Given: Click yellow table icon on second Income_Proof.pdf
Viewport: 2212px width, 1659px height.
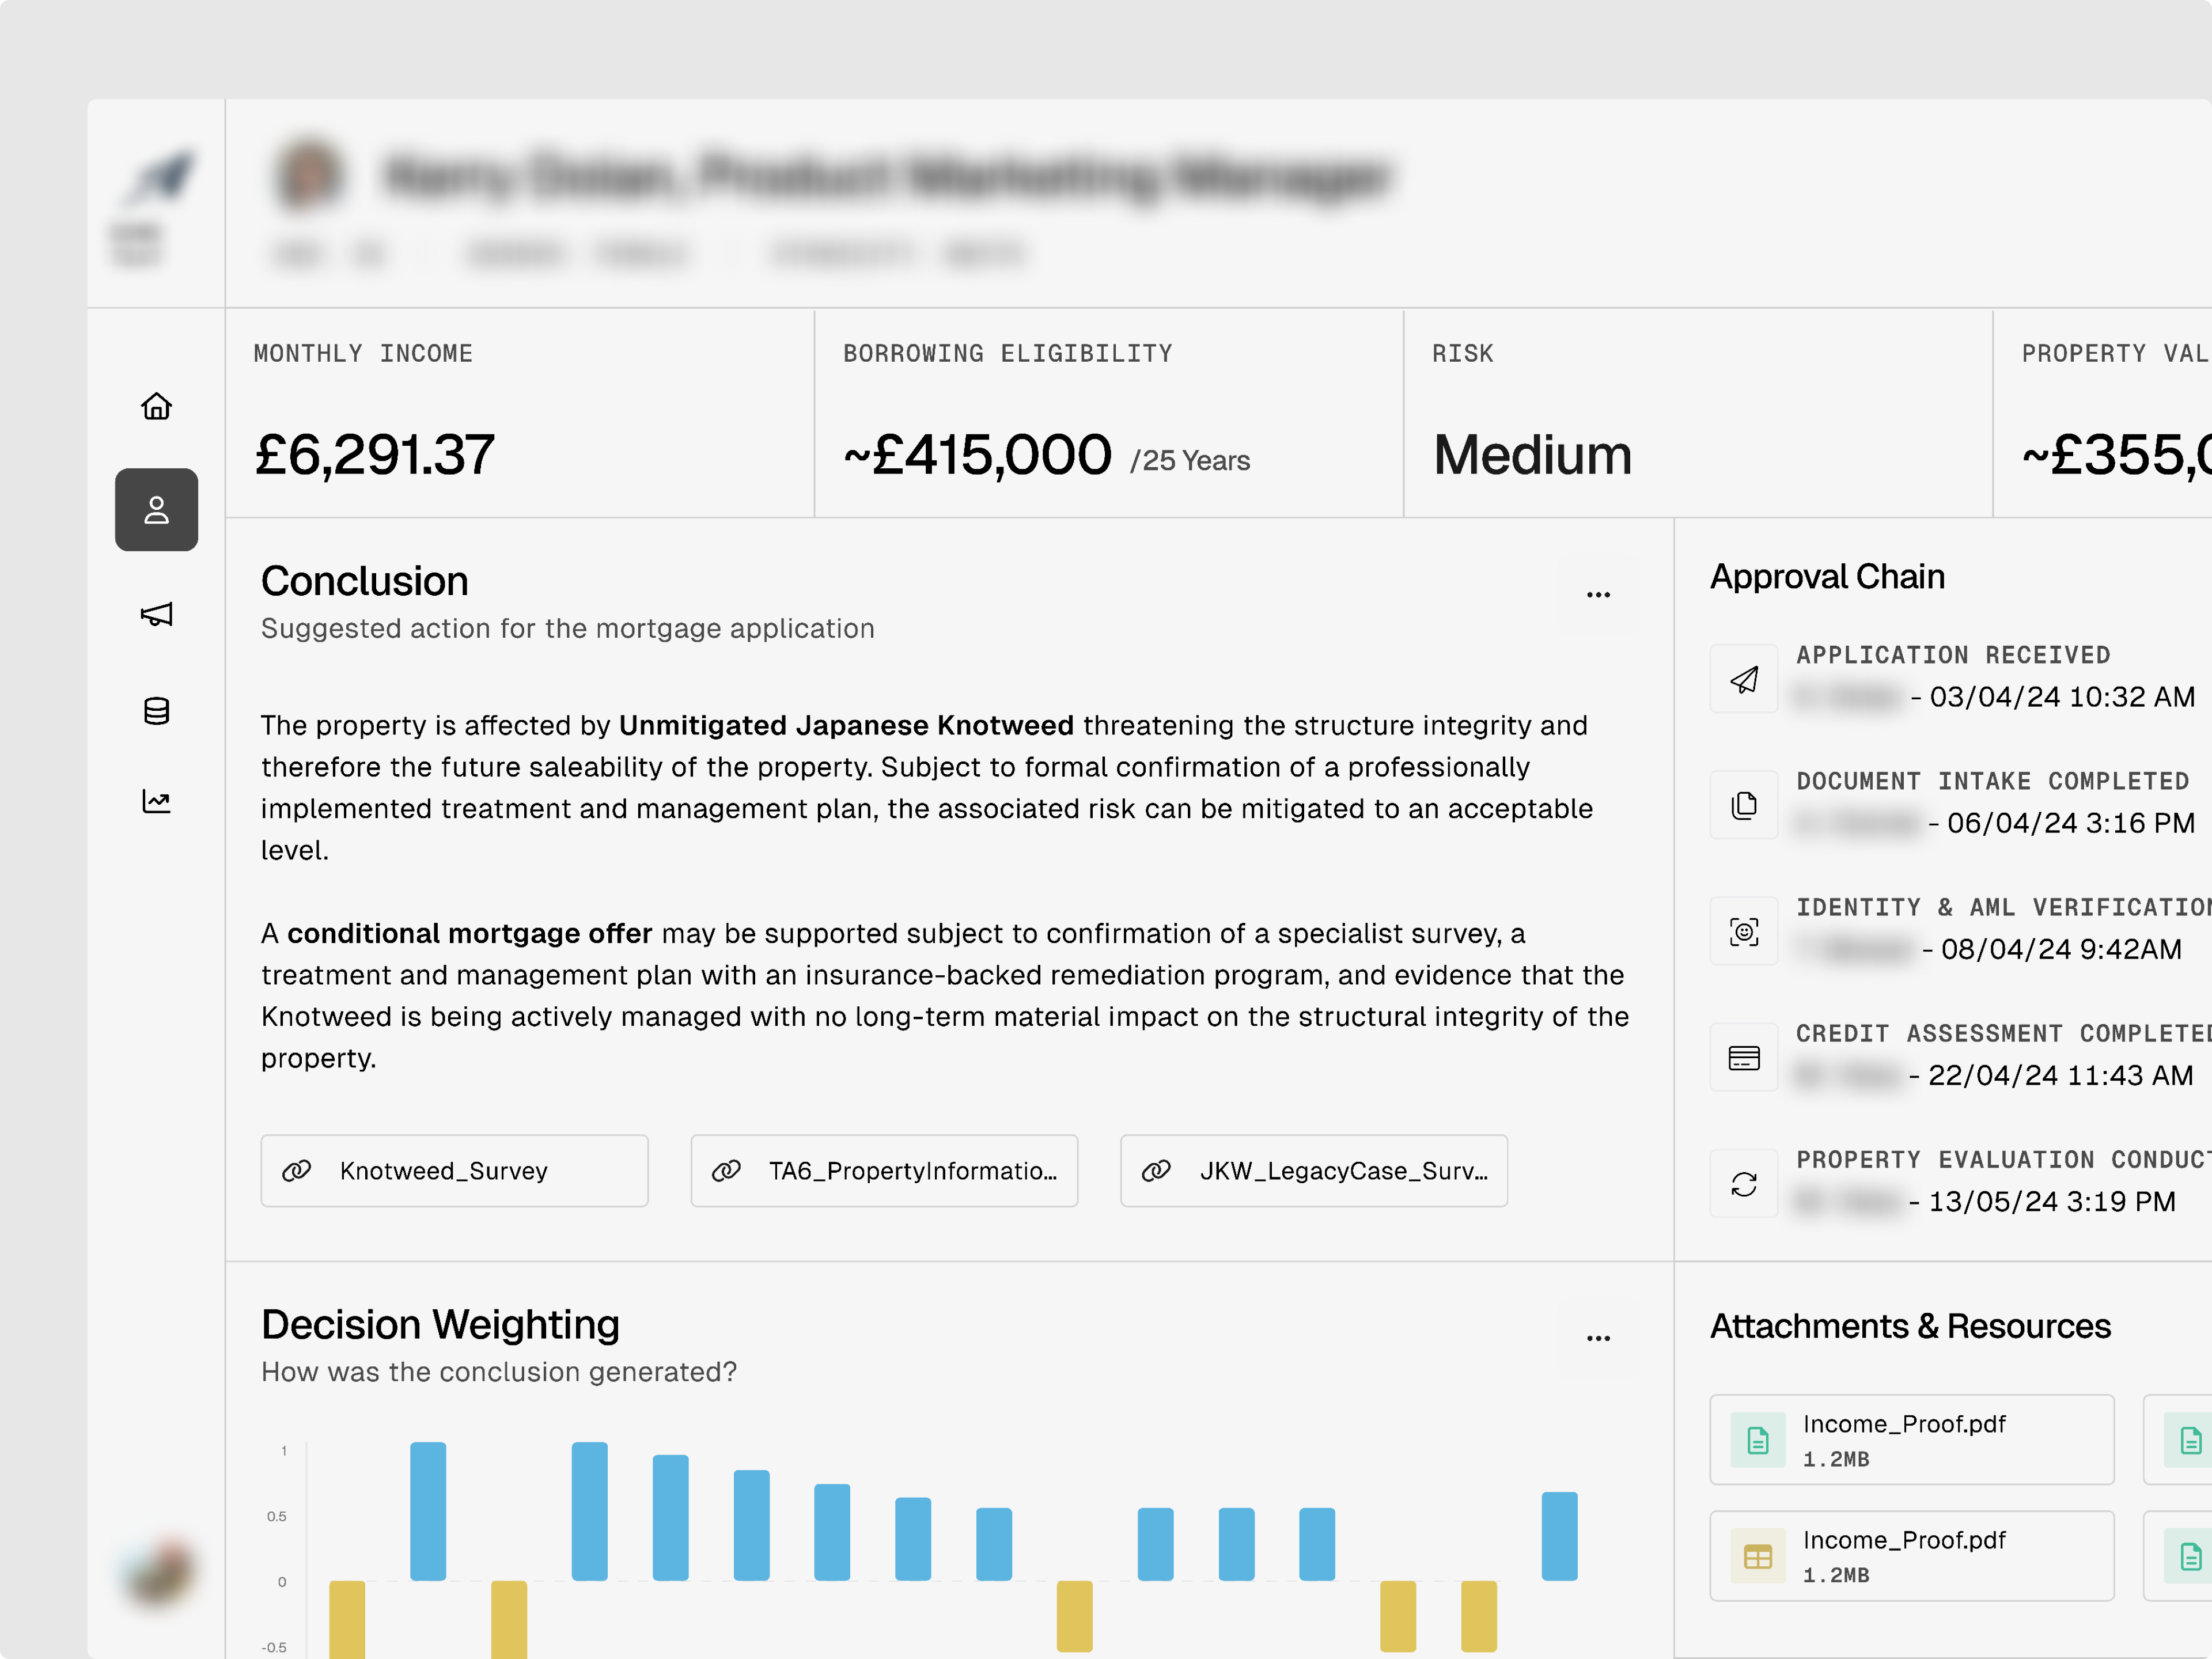Looking at the screenshot, I should [1758, 1556].
